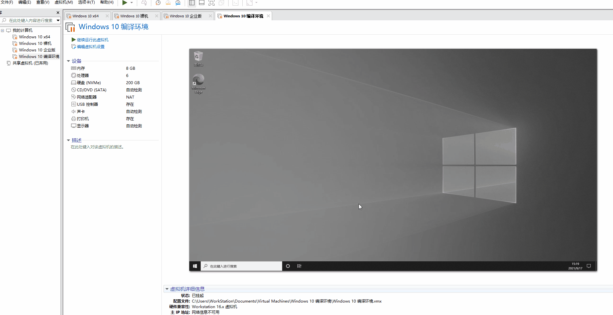Open the 帮助(H) menu
The image size is (613, 315).
(107, 2)
